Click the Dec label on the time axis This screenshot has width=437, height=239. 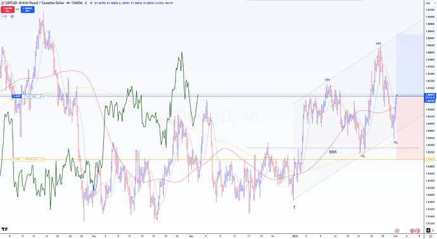pyautogui.click(x=191, y=236)
